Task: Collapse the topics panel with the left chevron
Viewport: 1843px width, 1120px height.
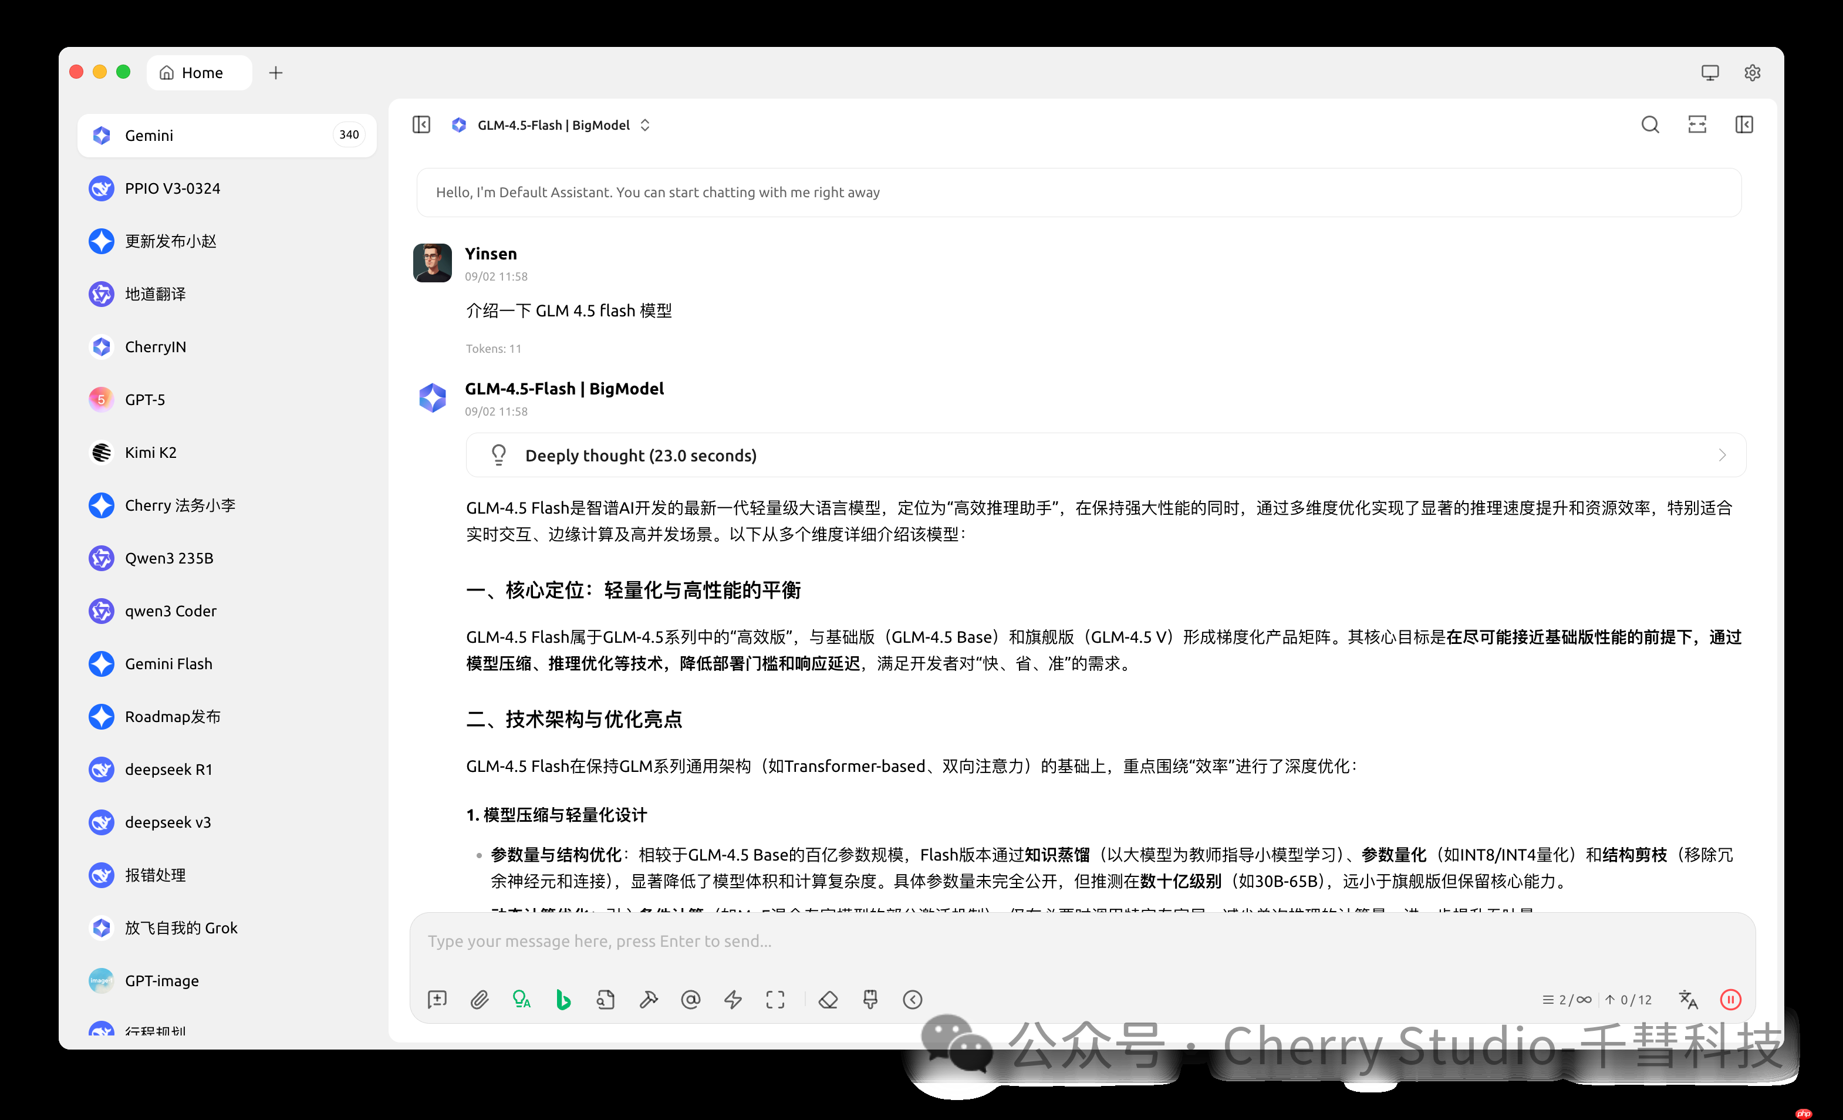Action: 421,124
